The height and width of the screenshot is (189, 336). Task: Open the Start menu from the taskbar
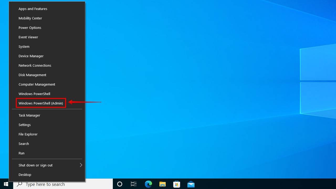coord(6,184)
